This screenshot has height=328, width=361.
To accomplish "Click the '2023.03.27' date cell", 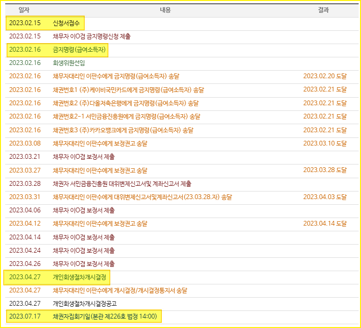I will (x=25, y=170).
